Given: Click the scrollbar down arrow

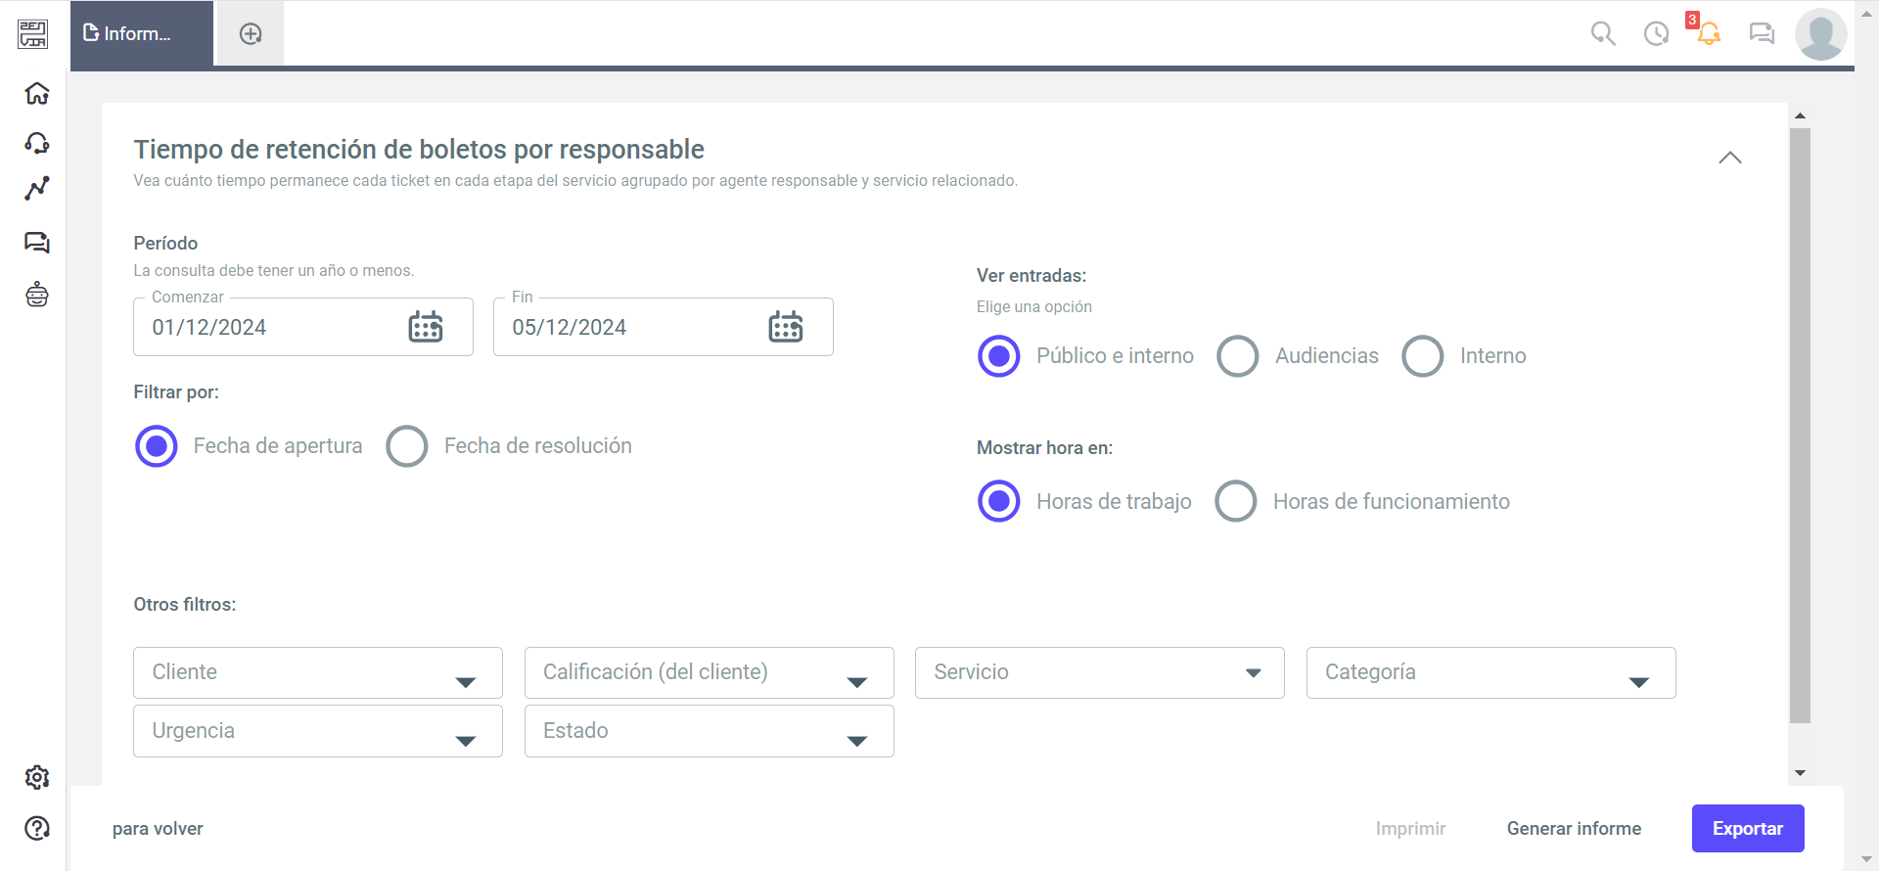Looking at the screenshot, I should click(1800, 773).
